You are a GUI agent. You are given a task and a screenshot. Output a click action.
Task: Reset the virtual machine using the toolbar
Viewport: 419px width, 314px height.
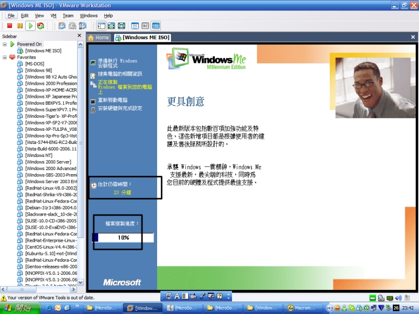coord(41,26)
